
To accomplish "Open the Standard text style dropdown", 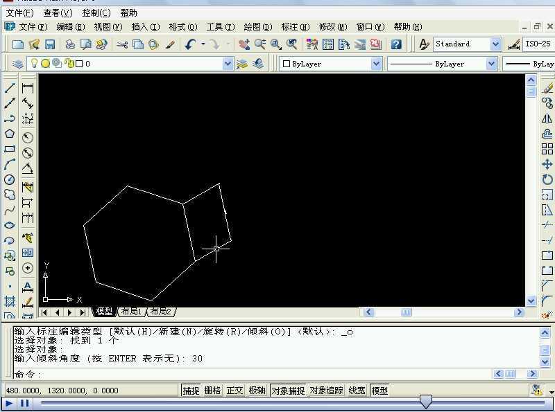I will [x=495, y=44].
